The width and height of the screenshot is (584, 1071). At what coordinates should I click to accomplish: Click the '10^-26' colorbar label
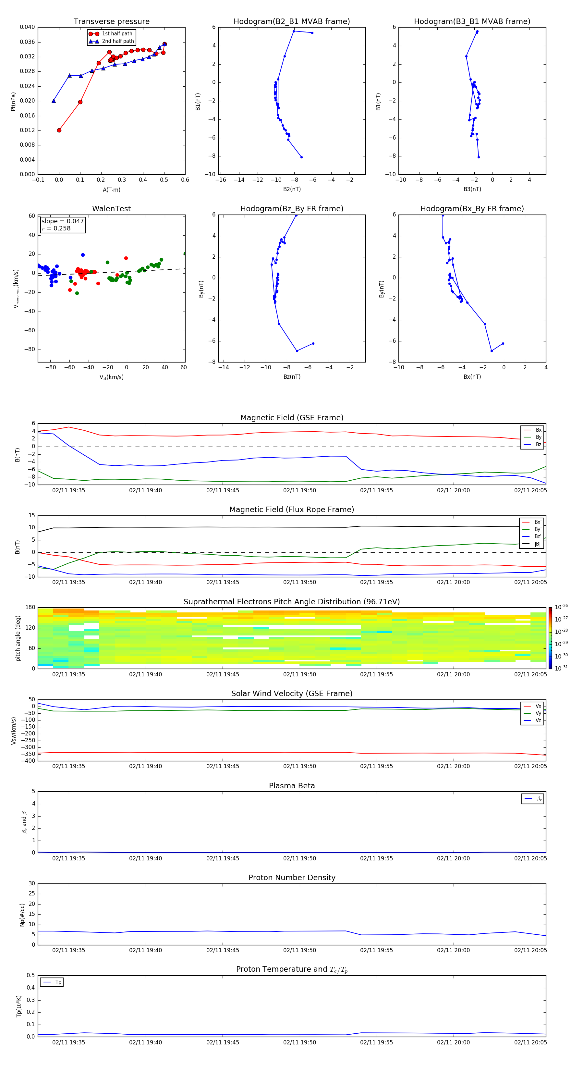pos(561,607)
